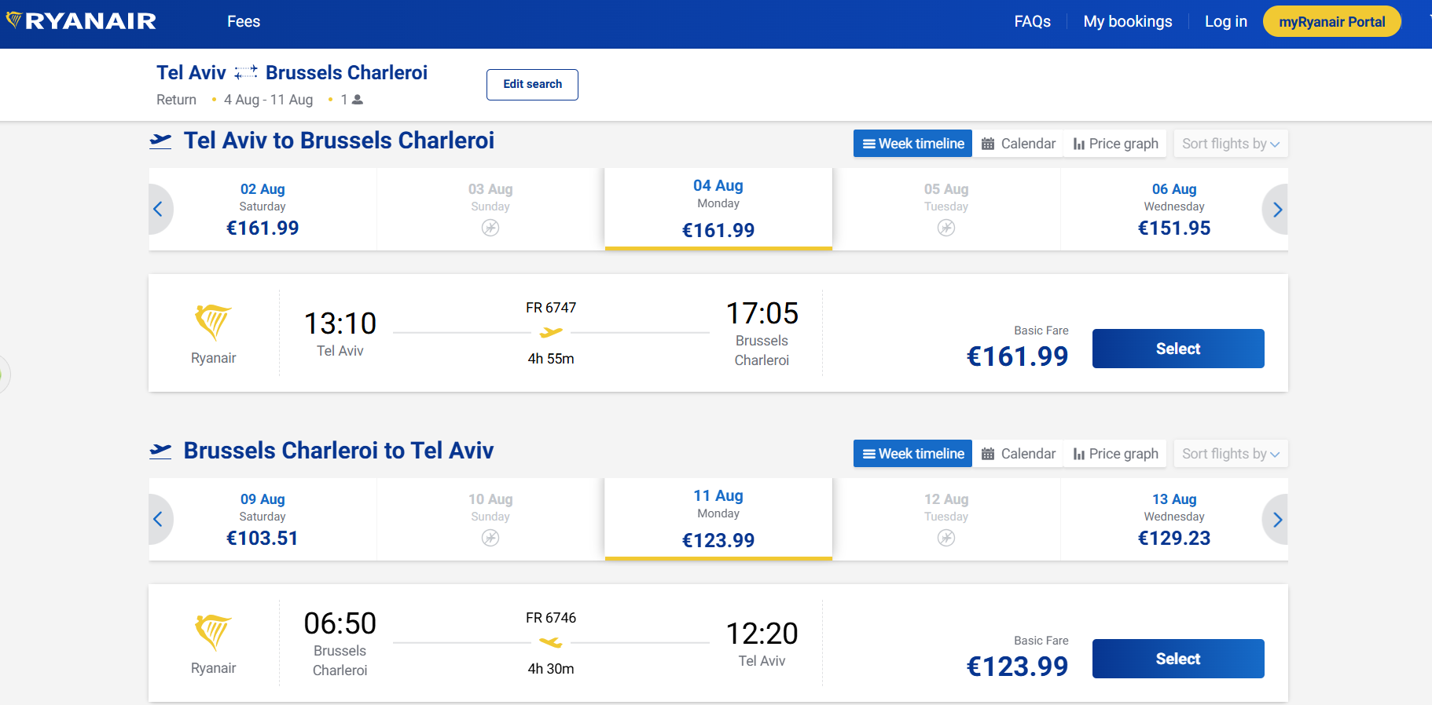Open return flights Price graph
The width and height of the screenshot is (1432, 705).
point(1116,454)
